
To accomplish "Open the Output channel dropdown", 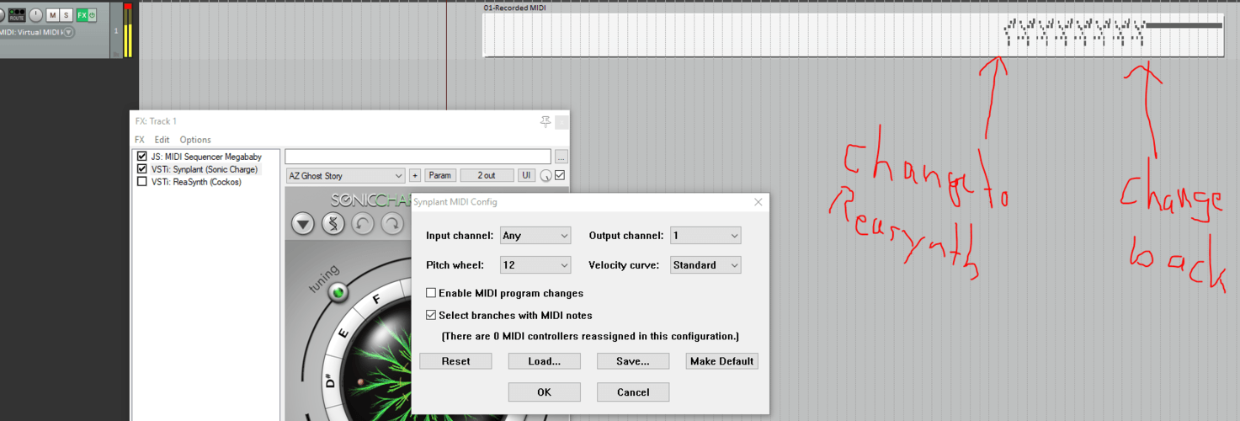I will pos(705,236).
